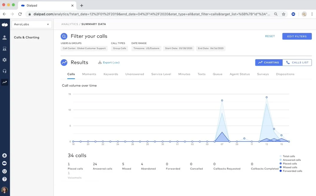Switch to the Unanswered tab
Viewport: 316px width, 196px height.
(135, 74)
